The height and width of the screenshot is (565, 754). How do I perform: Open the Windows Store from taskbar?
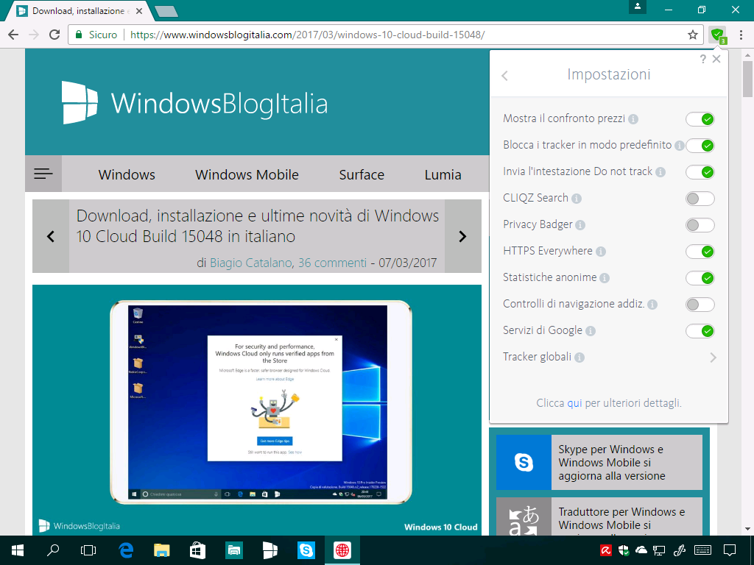197,550
